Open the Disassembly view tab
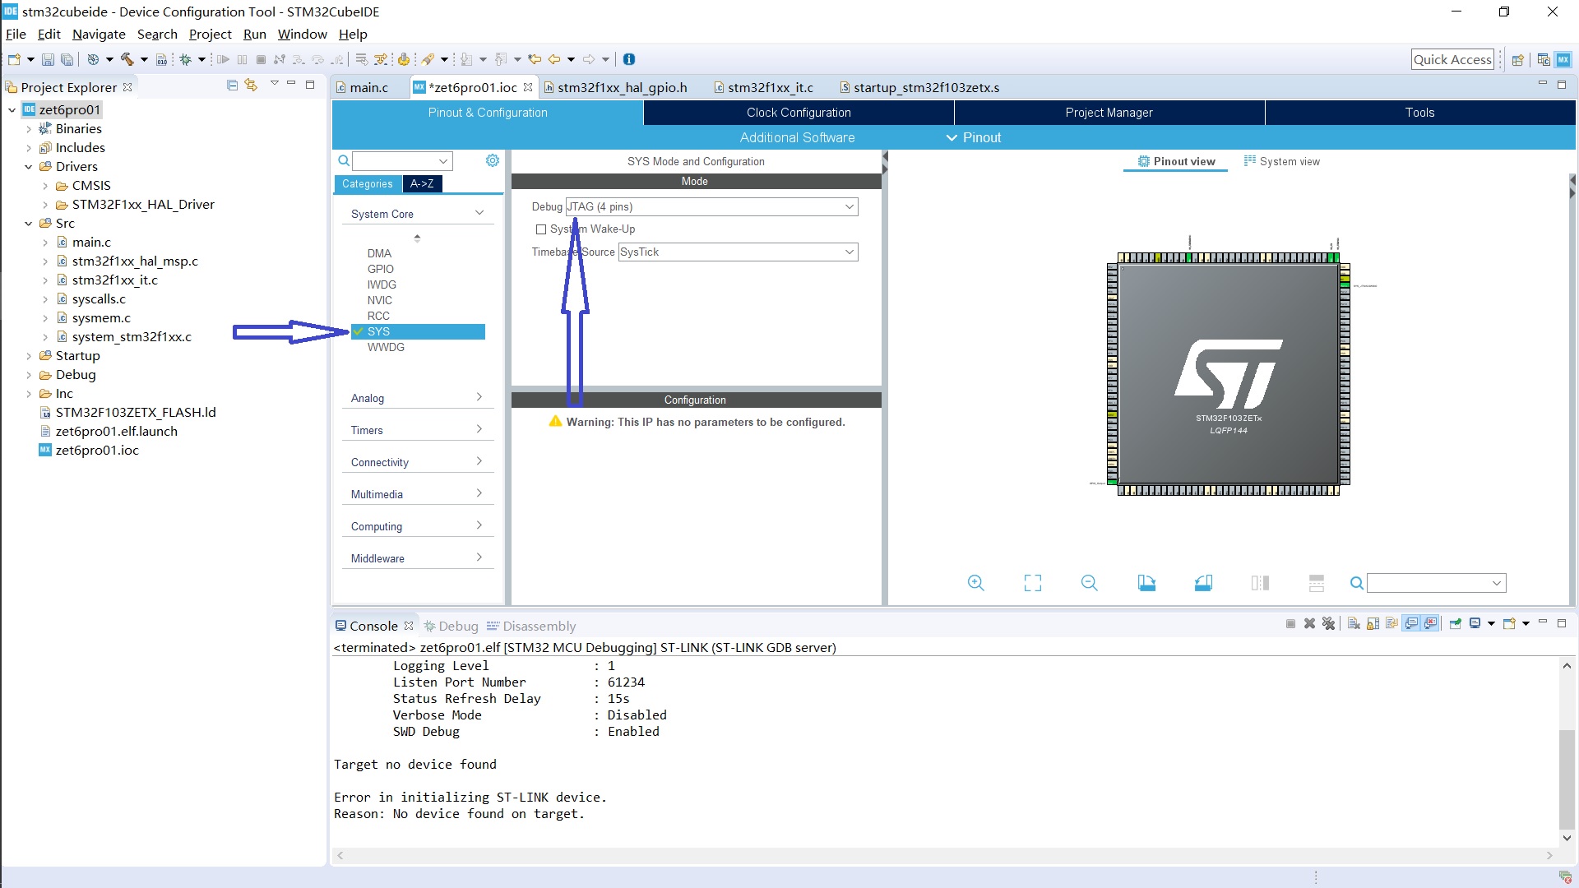 click(531, 626)
